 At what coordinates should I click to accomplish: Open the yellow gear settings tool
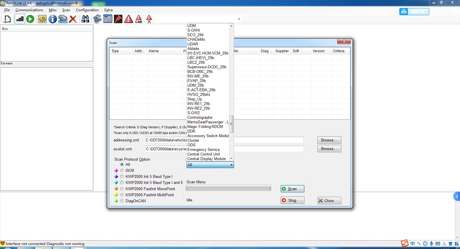42,19
